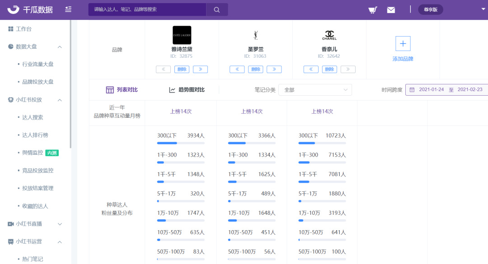Click the calendar icon in the date range

[412, 89]
